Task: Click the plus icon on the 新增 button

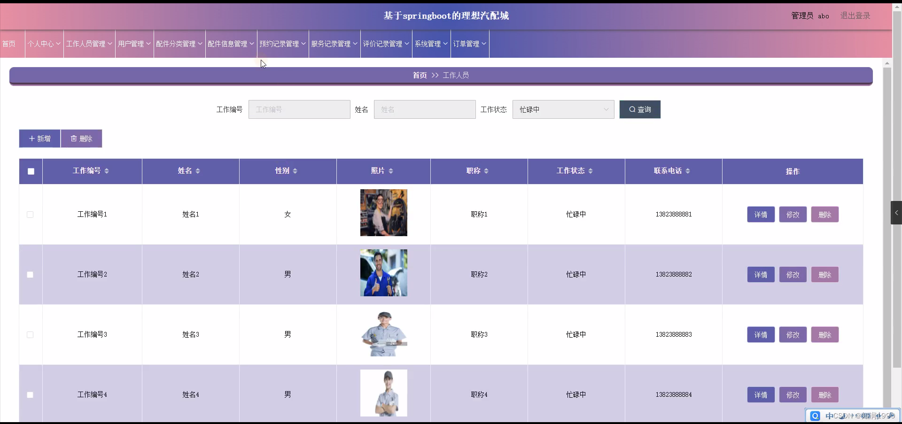Action: click(x=32, y=138)
